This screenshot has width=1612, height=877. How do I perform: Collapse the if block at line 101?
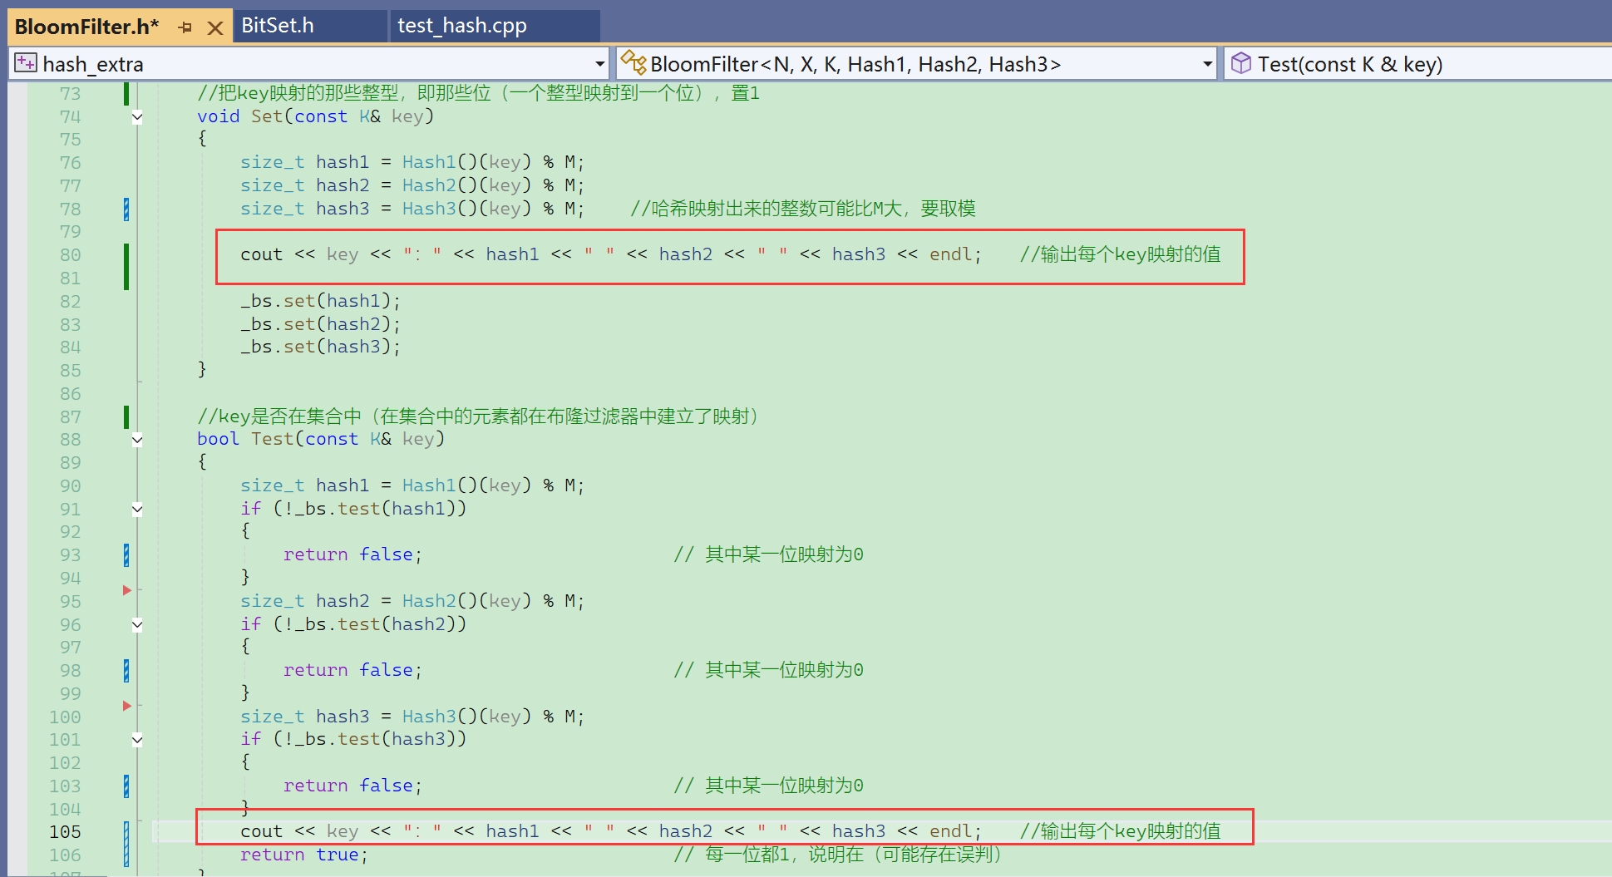(137, 740)
